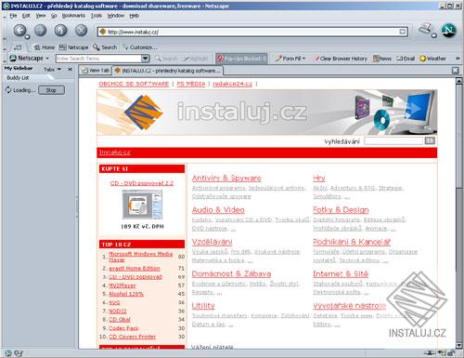464x358 pixels.
Task: Click the vyhledávání search field
Action: 393,141
